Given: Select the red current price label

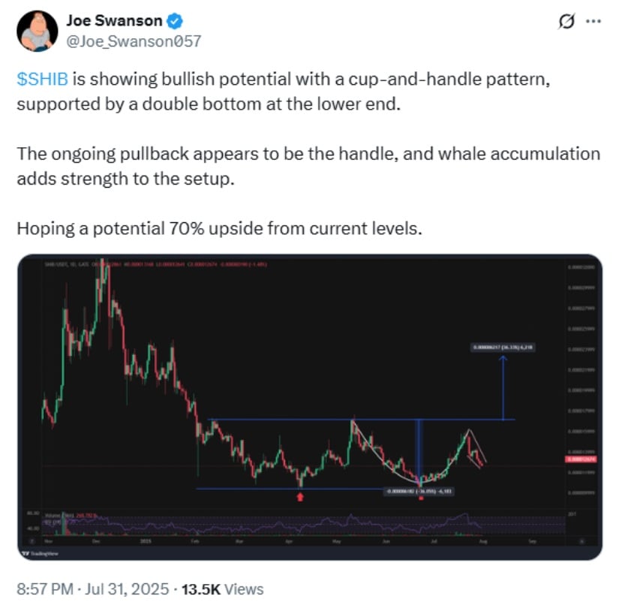Looking at the screenshot, I should click(x=581, y=459).
